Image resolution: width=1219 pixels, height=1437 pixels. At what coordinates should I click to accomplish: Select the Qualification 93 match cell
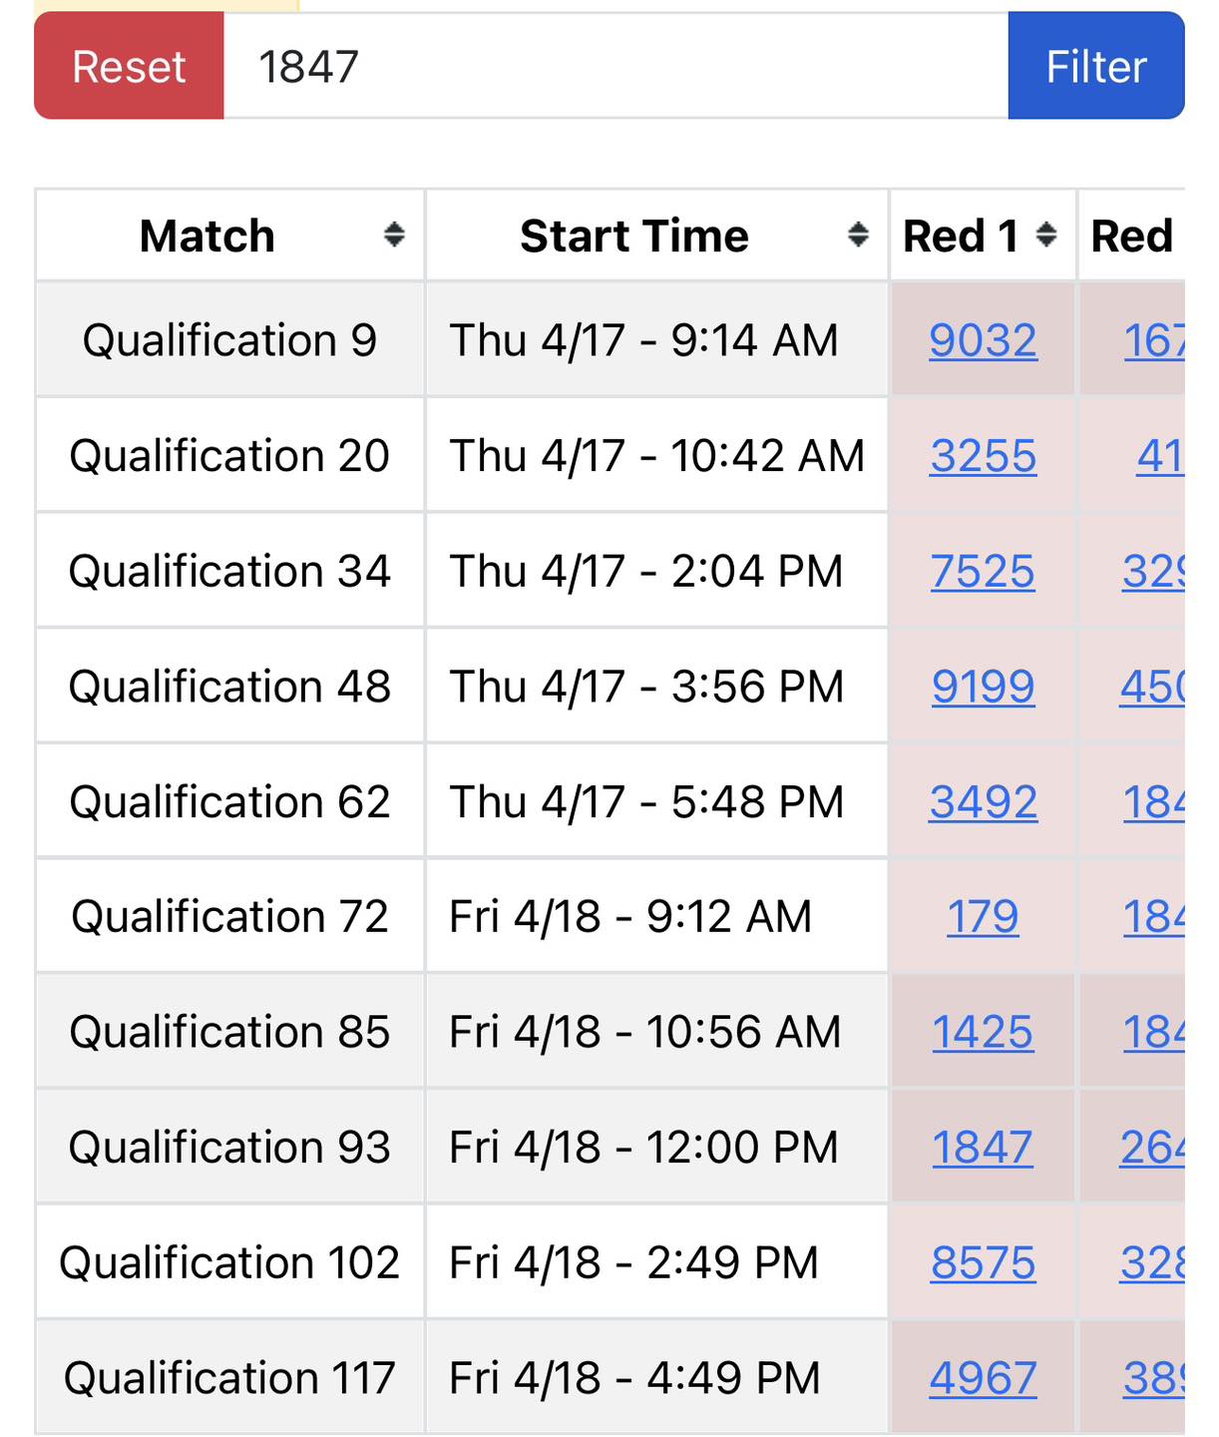point(230,1147)
